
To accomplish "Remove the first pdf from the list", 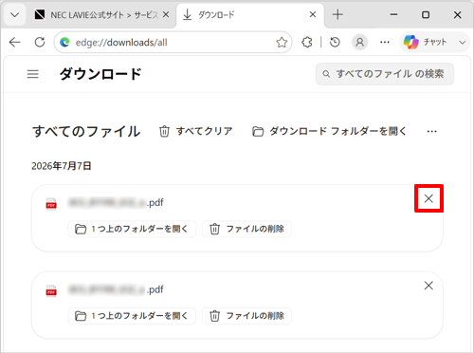I will [428, 198].
